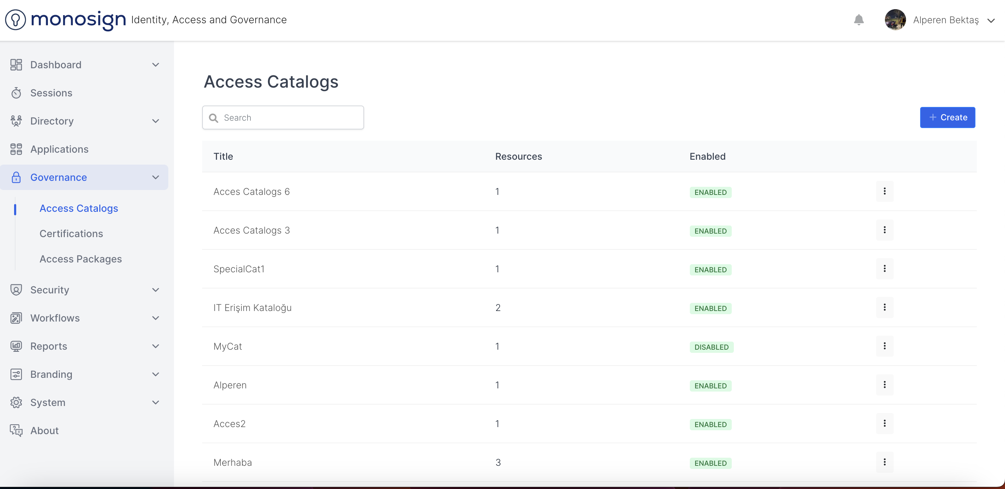The image size is (1005, 489).
Task: Click the About chat icon in sidebar
Action: (16, 430)
